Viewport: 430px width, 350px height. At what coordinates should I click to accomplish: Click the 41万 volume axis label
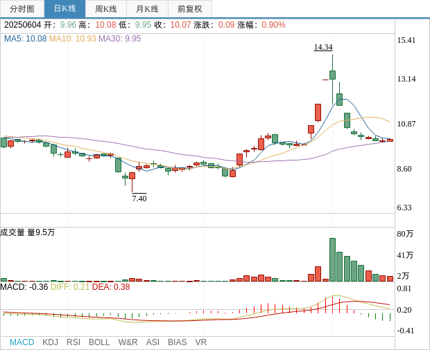click(x=405, y=255)
